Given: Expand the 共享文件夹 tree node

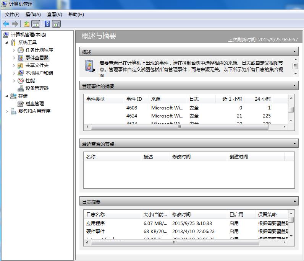Looking at the screenshot, I should coord(14,65).
